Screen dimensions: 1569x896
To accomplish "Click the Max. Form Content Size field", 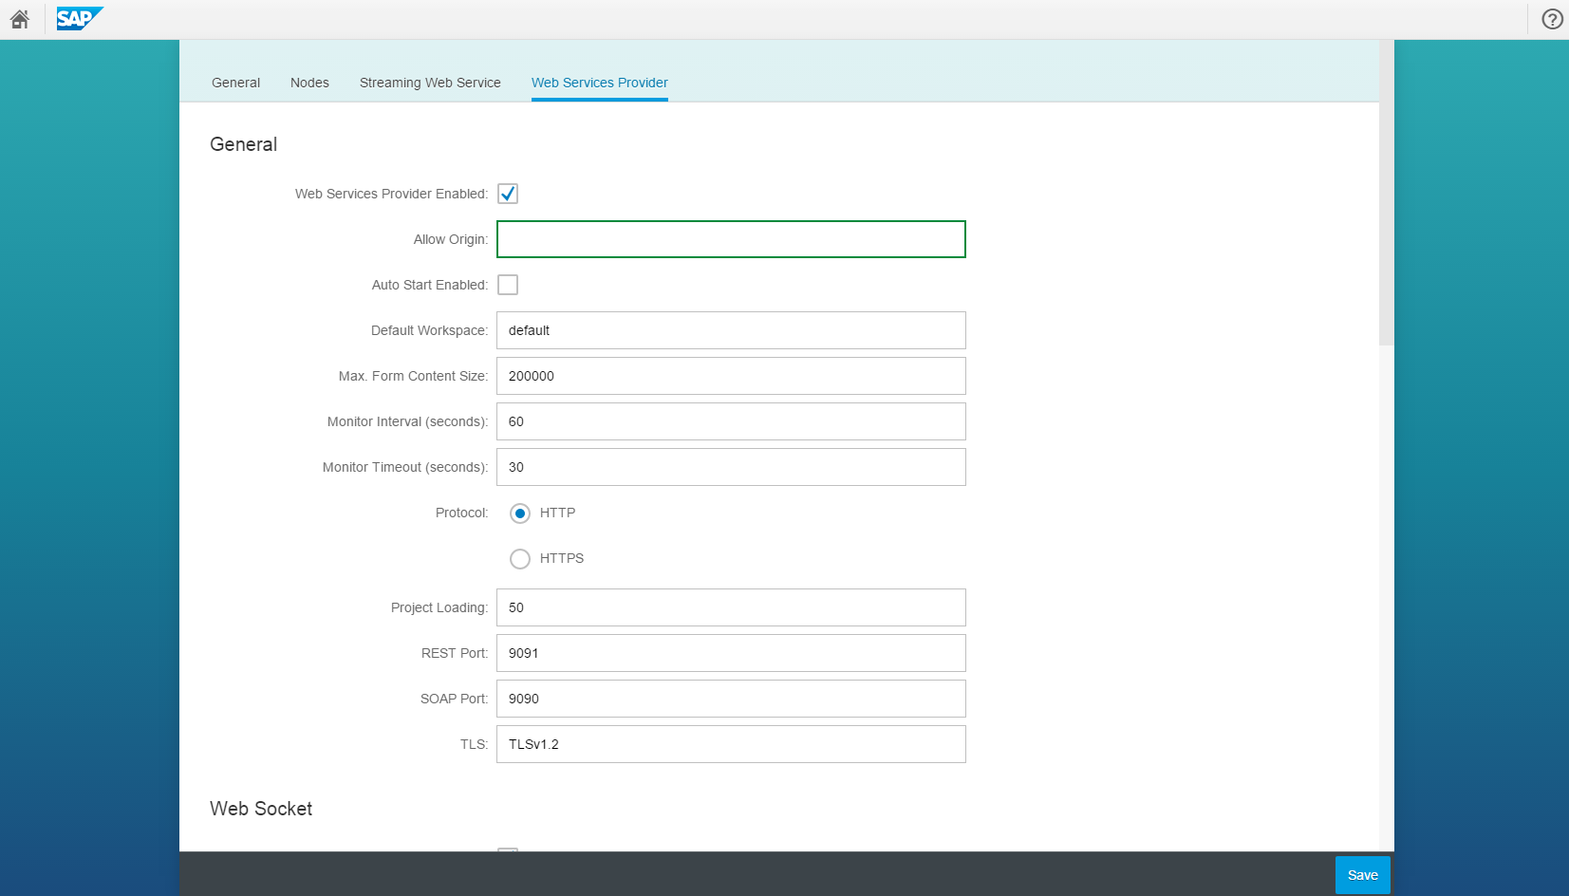I will (731, 376).
